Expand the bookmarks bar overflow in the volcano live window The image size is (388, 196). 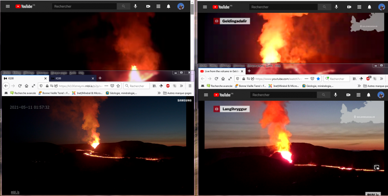(x=359, y=86)
